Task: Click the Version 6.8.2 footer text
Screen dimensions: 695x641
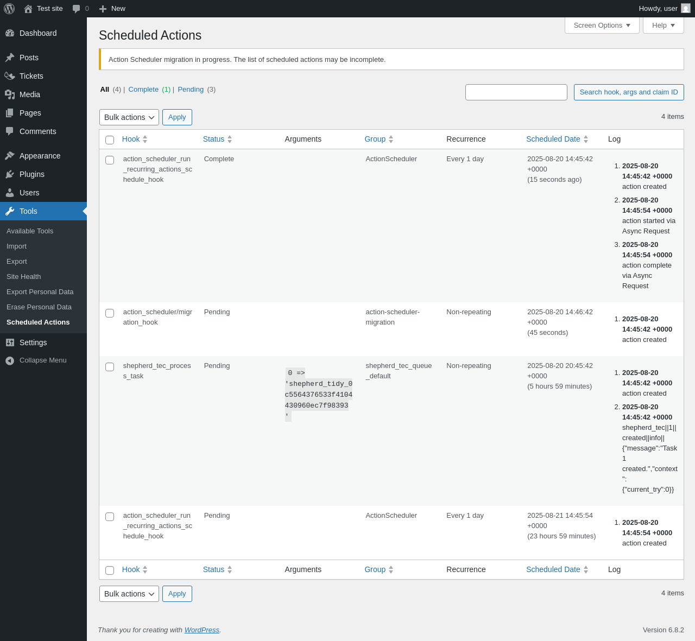Action: click(664, 630)
